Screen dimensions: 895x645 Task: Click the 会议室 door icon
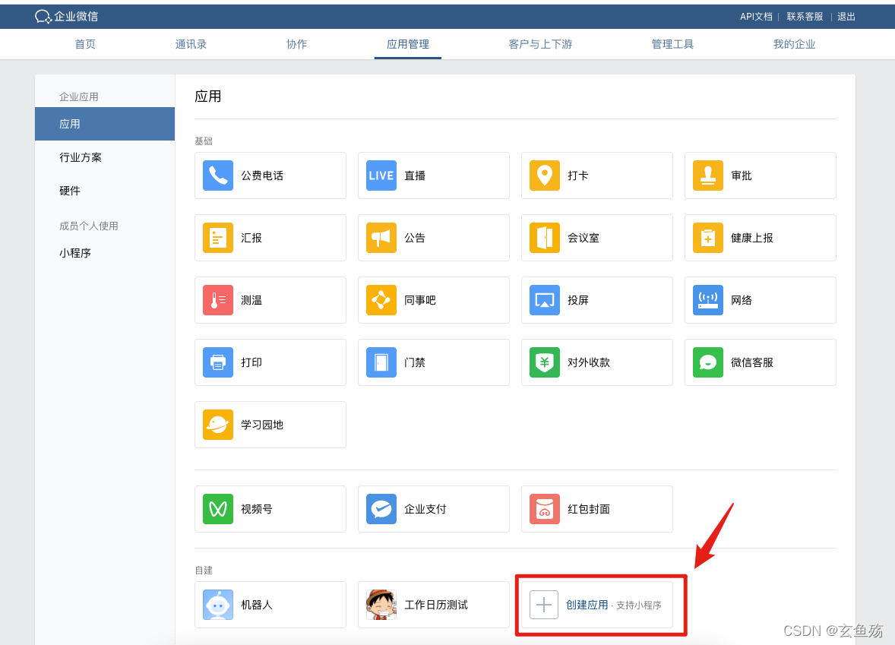544,238
